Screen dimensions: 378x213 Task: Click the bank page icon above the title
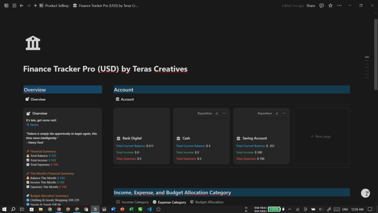point(33,43)
